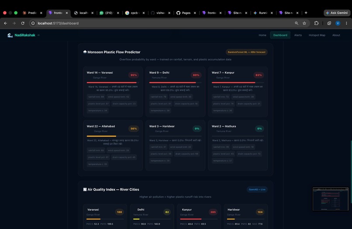Bookmark this page with the star icon
The height and width of the screenshot is (229, 352).
click(x=304, y=23)
